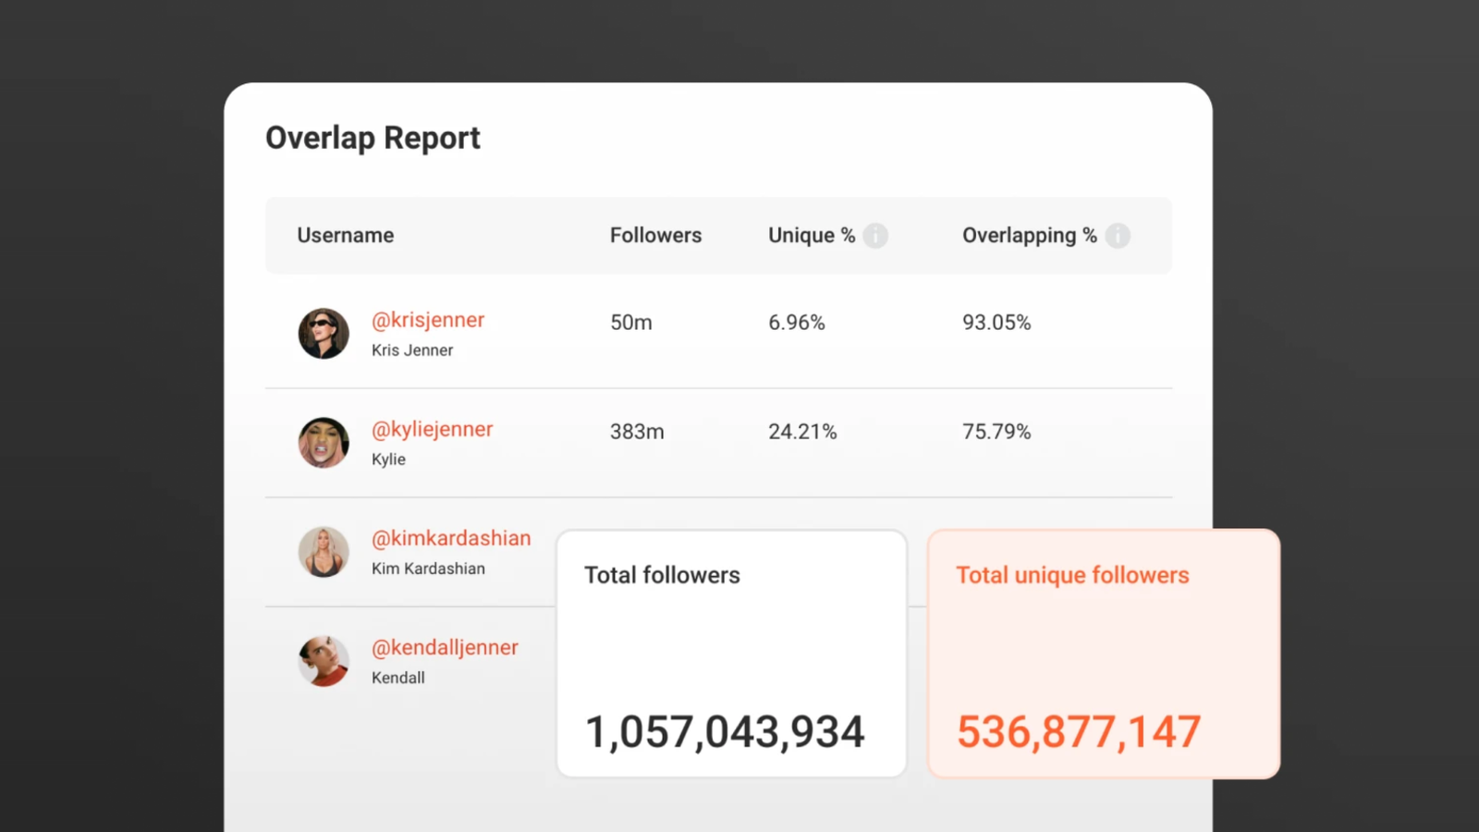Open the @kendalljenner username link
Viewport: 1479px width, 832px height.
445,647
